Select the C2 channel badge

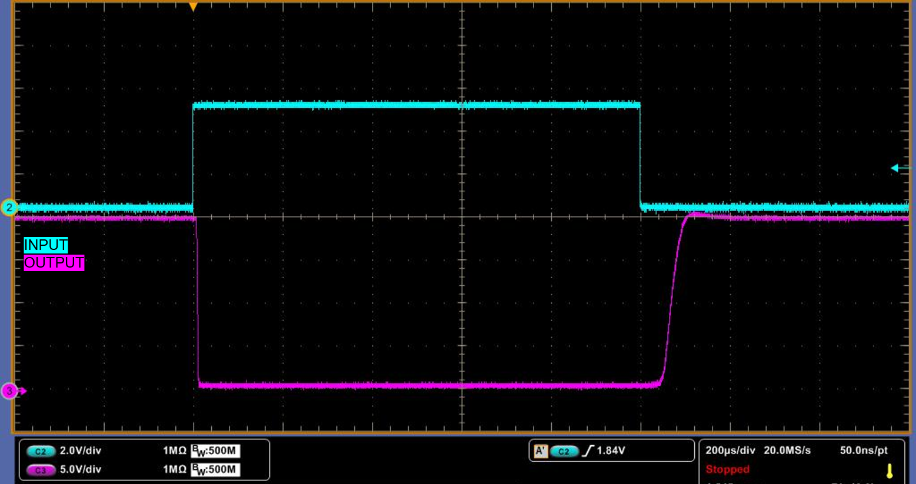pos(40,451)
